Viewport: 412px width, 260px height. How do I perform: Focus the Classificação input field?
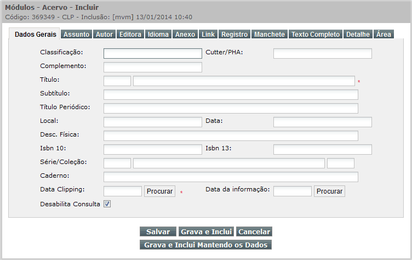[x=153, y=53]
